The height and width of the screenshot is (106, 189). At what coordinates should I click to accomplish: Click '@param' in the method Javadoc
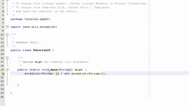28,62
